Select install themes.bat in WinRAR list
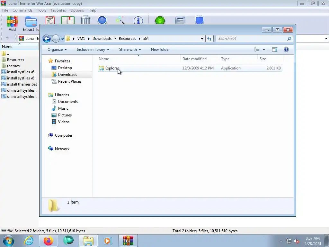Viewport: 329px width, 247px height. click(19, 84)
